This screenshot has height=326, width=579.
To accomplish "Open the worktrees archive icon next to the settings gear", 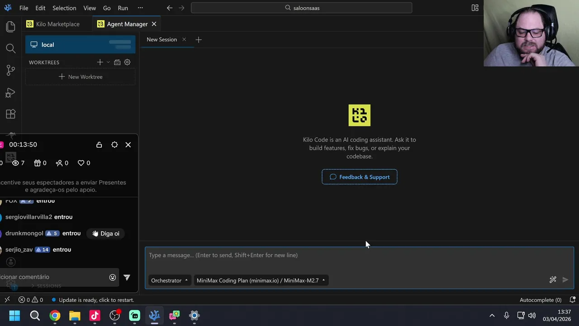I will coord(117,62).
